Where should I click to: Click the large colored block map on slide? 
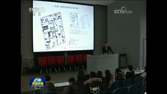click(x=53, y=31)
